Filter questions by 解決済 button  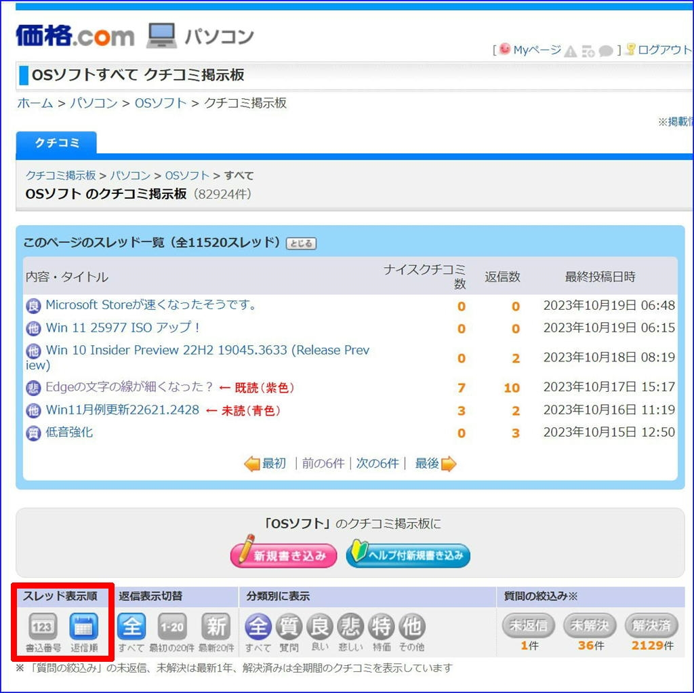pos(651,625)
